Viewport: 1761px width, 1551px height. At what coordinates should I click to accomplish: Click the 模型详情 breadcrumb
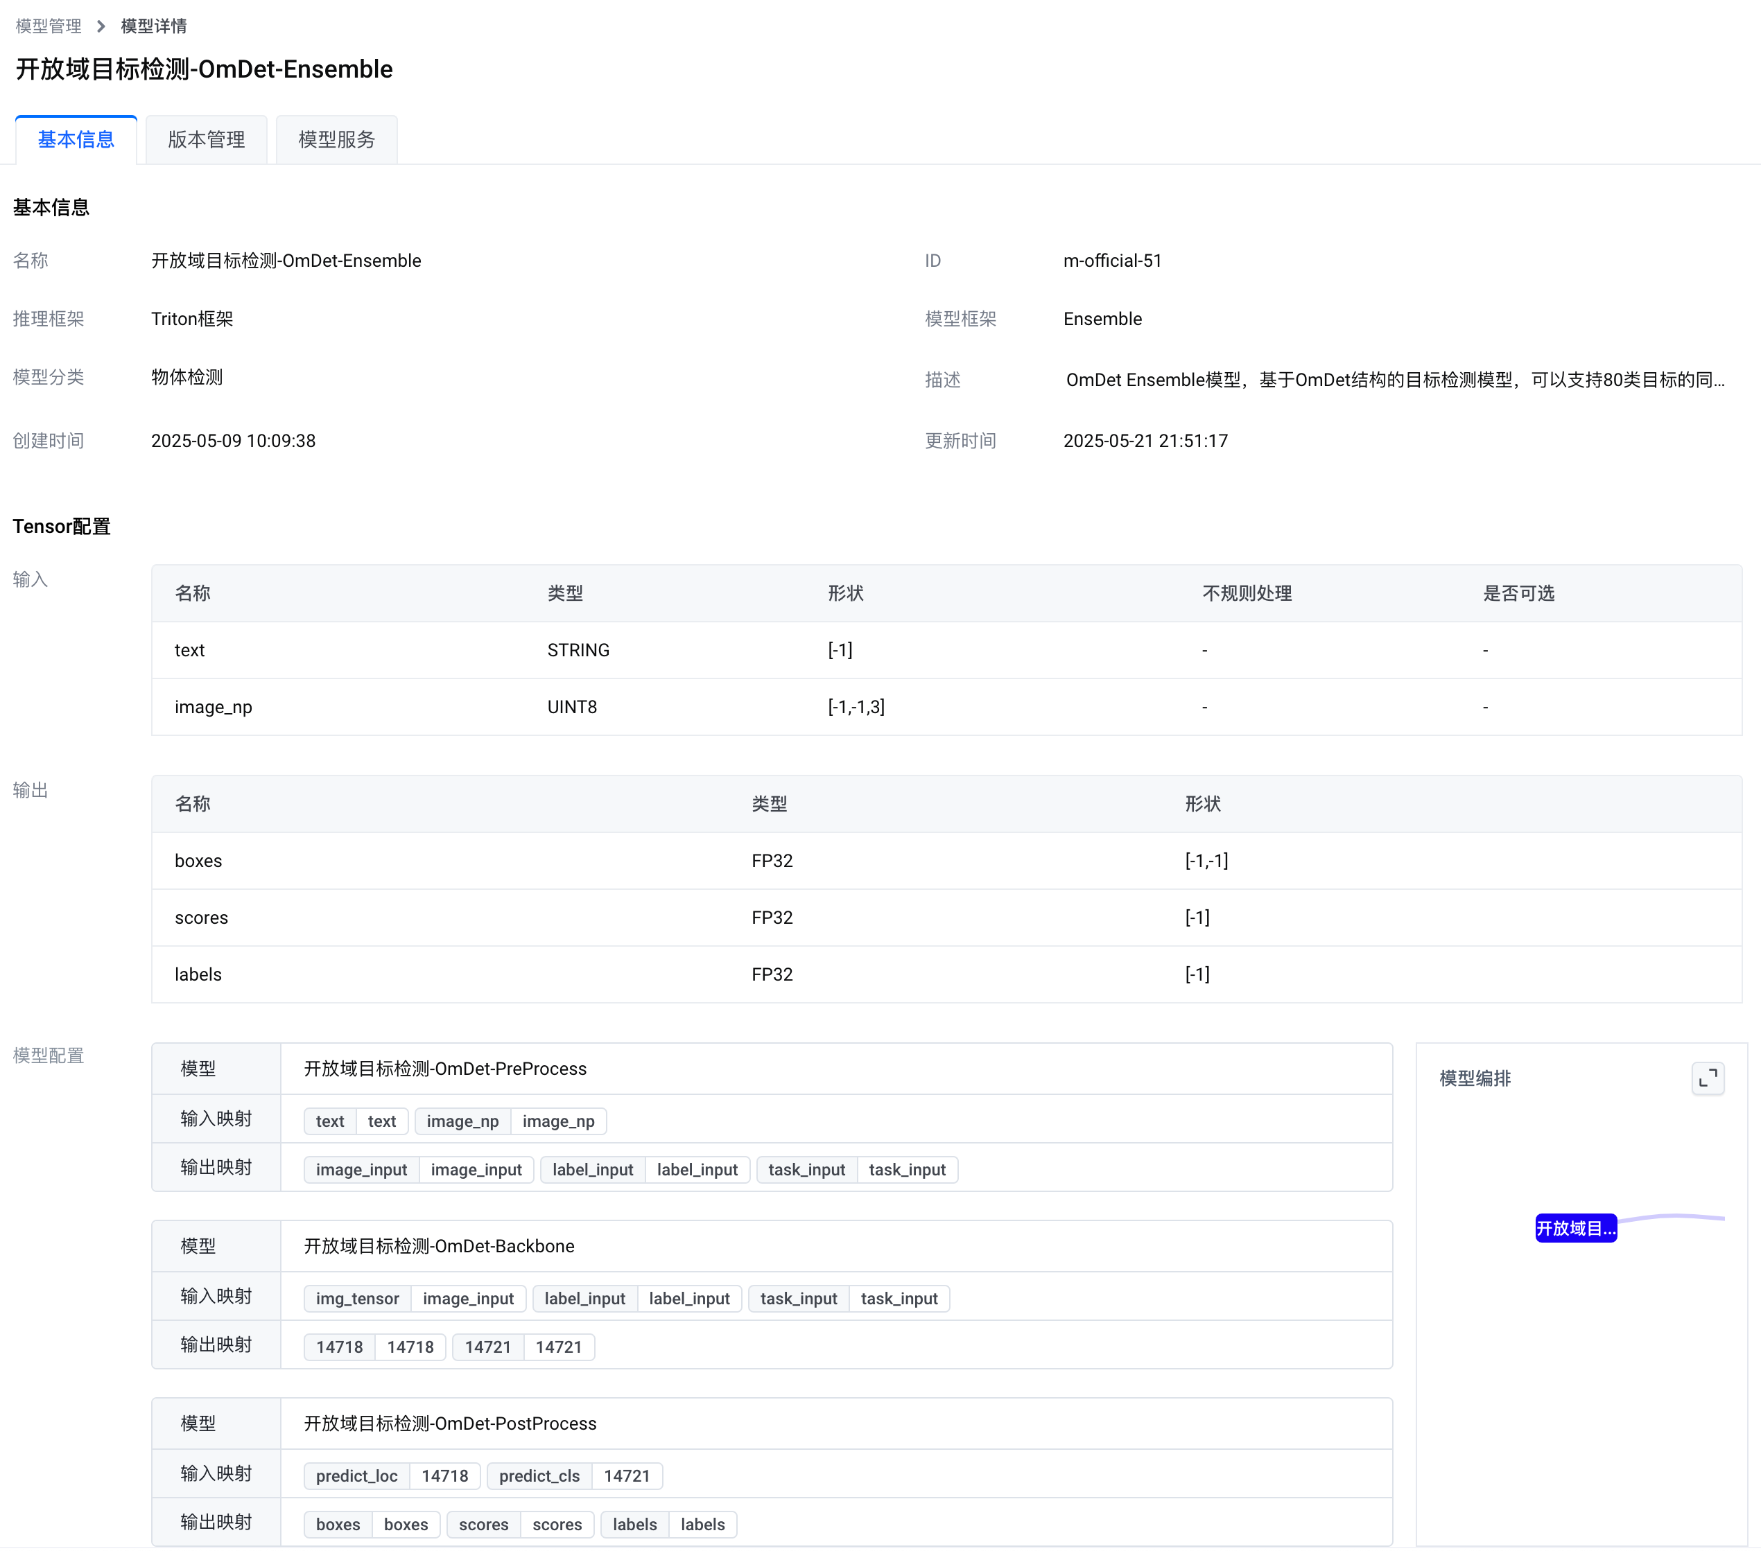153,27
